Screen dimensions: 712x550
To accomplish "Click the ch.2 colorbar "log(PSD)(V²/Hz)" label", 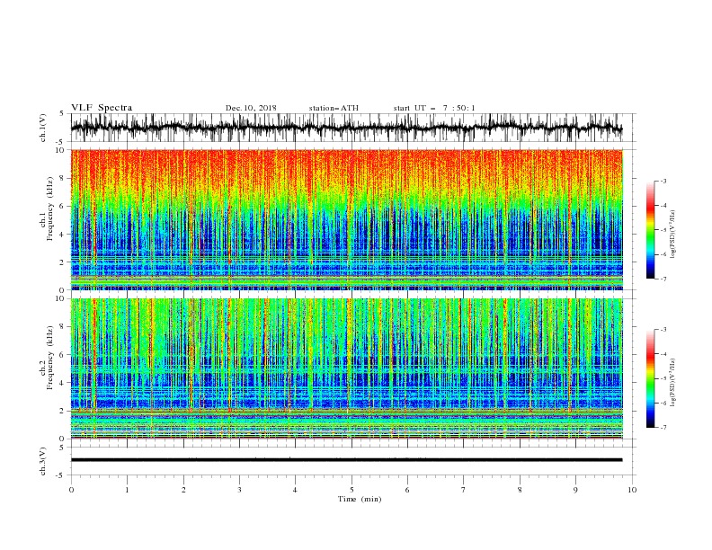I will pyautogui.click(x=673, y=382).
